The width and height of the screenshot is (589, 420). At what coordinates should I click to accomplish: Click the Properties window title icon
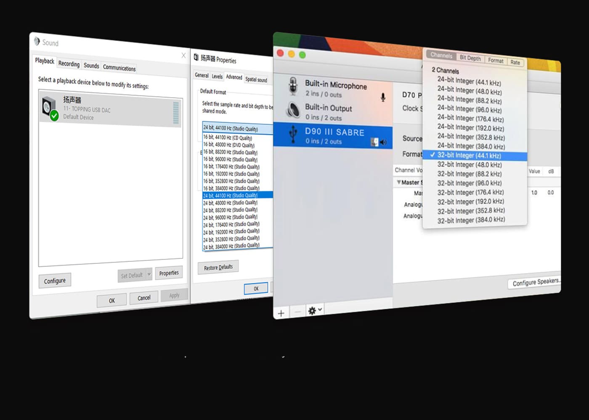click(x=196, y=57)
